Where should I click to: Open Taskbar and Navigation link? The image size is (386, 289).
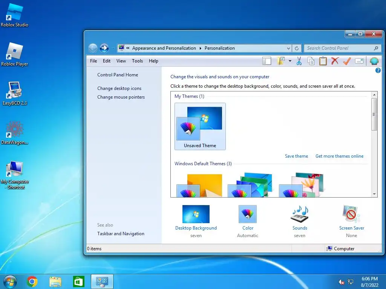[121, 234]
